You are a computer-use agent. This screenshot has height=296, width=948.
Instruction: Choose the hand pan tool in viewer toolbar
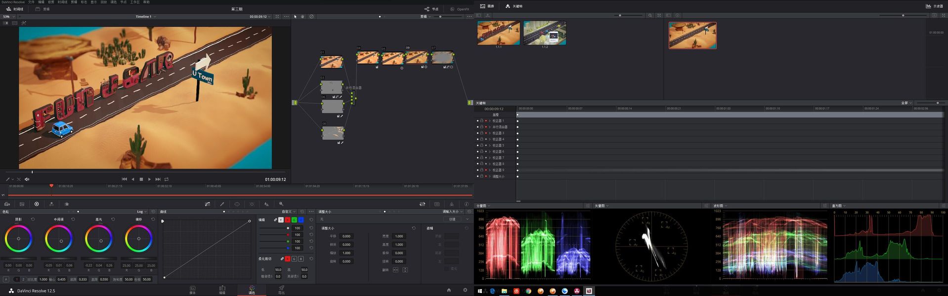303,16
